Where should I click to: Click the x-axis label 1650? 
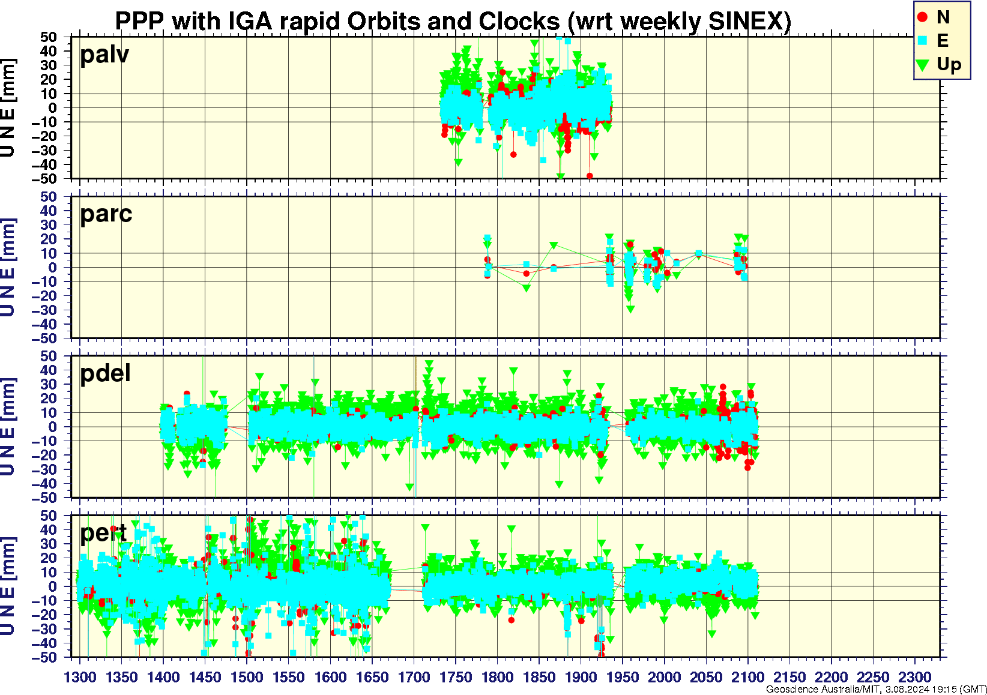[372, 677]
